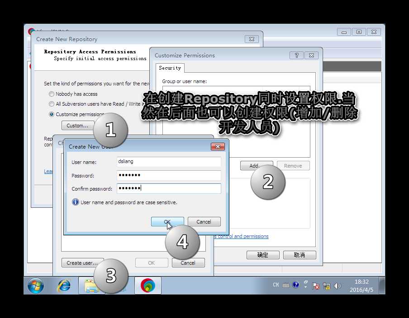Click help button in Customize Permissions title bar

click(297, 55)
